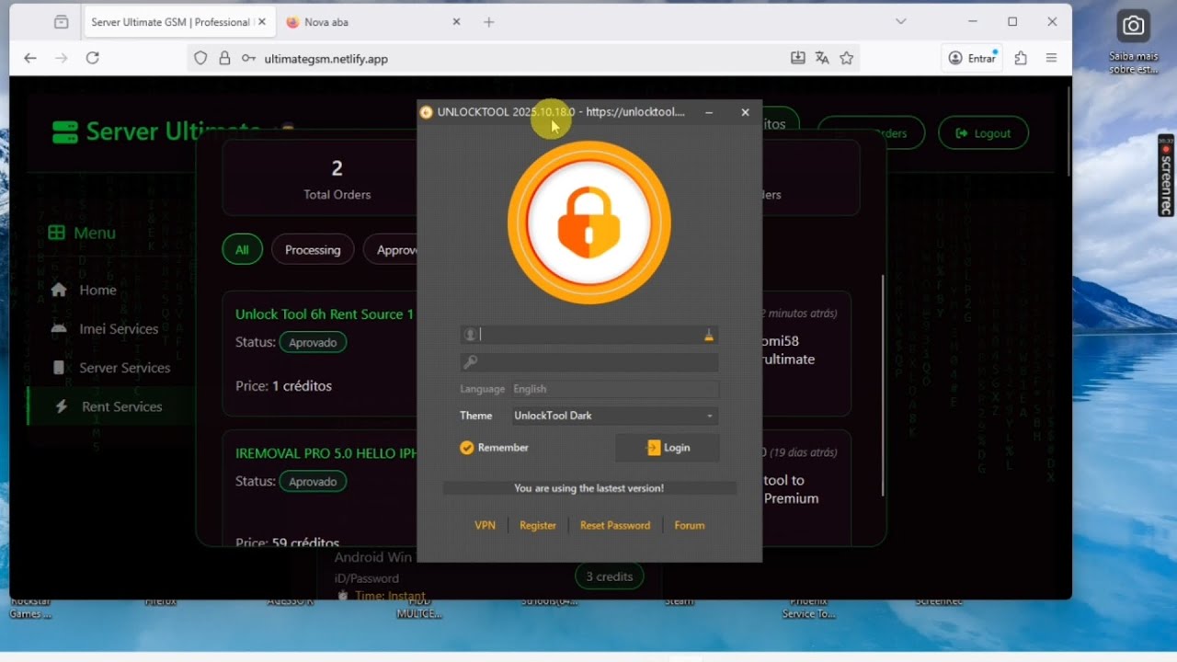Click the browser Back arrow
This screenshot has height=662, width=1177.
pos(30,58)
